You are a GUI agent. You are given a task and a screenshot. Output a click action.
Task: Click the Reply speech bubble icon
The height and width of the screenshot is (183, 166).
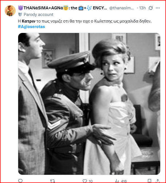click(x=20, y=181)
